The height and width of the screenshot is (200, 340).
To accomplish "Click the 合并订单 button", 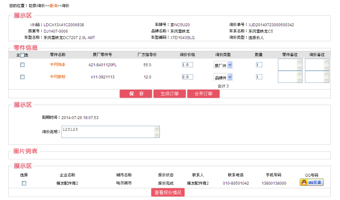I will [204, 94].
